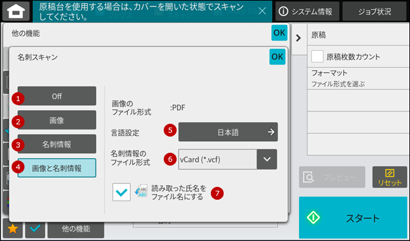Click the grayed プレビュー preview button

click(332, 177)
